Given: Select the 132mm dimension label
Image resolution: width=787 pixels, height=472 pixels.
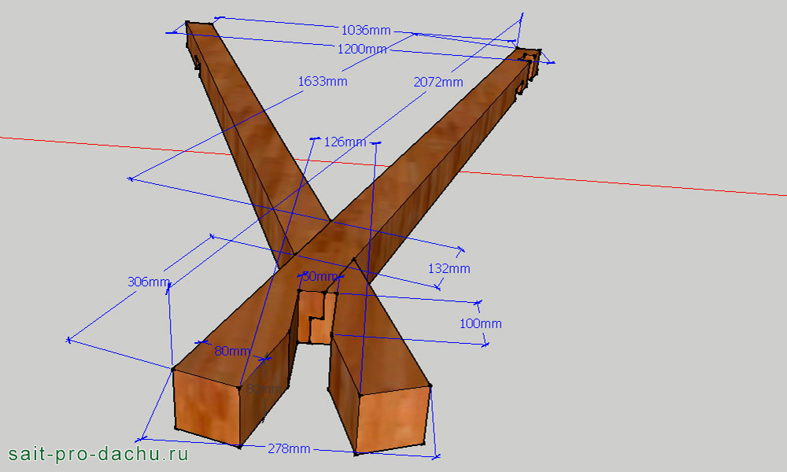Looking at the screenshot, I should point(449,268).
